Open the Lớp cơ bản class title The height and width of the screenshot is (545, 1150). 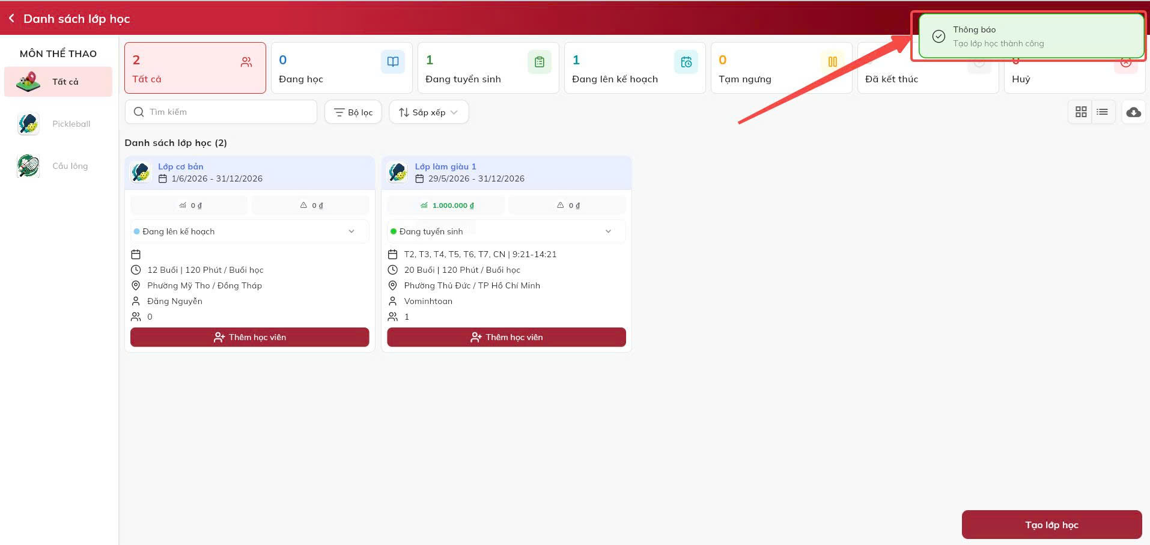click(x=181, y=166)
